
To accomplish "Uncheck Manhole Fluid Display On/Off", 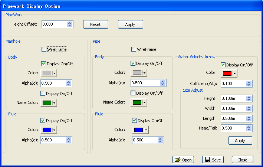I will coord(43,120).
